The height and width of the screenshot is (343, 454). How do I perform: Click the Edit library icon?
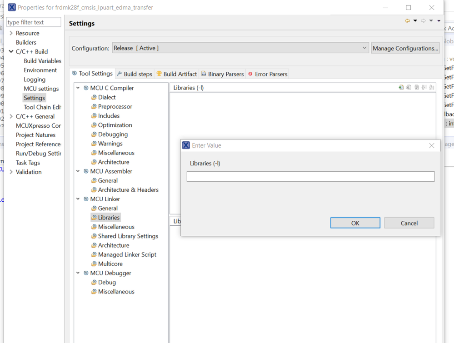tap(416, 87)
